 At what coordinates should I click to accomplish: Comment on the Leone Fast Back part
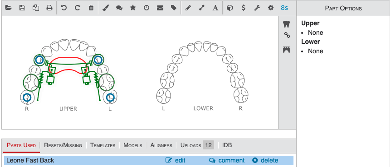[x=227, y=161]
